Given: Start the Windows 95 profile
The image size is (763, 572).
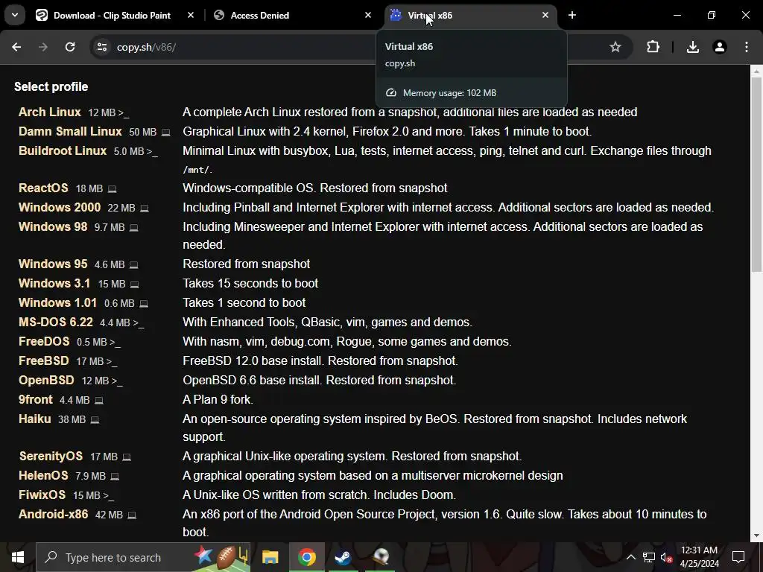Looking at the screenshot, I should click(x=53, y=264).
